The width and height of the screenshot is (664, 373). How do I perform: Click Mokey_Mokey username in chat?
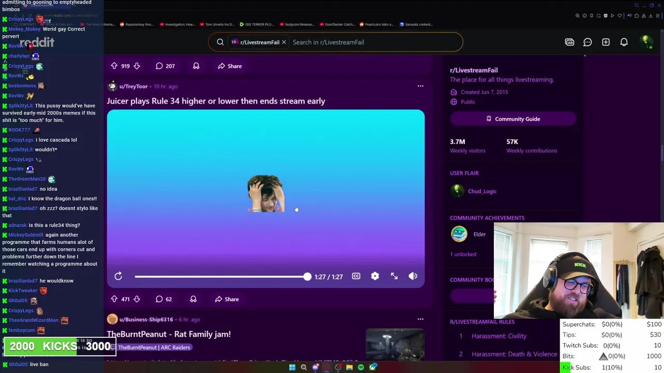[24, 29]
